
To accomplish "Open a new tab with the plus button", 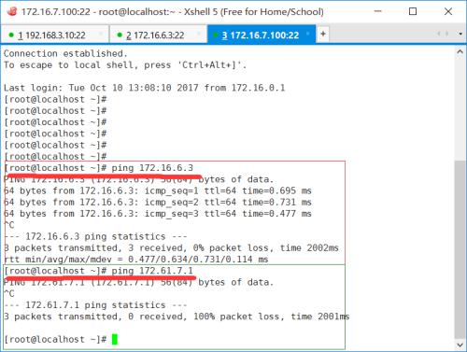I will tap(323, 34).
